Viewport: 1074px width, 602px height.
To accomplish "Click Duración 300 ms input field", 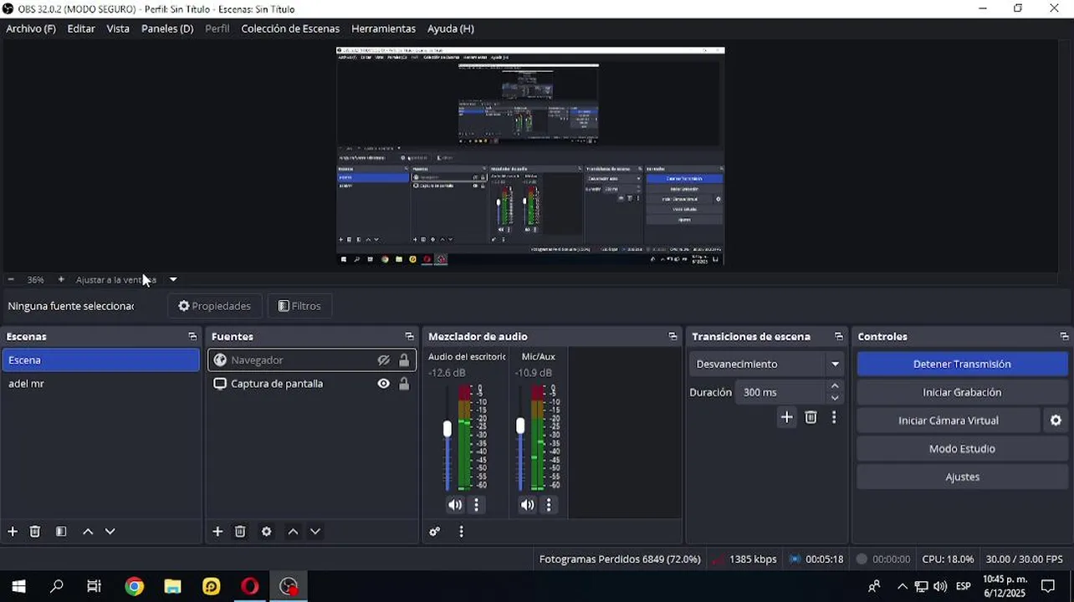I will coord(780,392).
